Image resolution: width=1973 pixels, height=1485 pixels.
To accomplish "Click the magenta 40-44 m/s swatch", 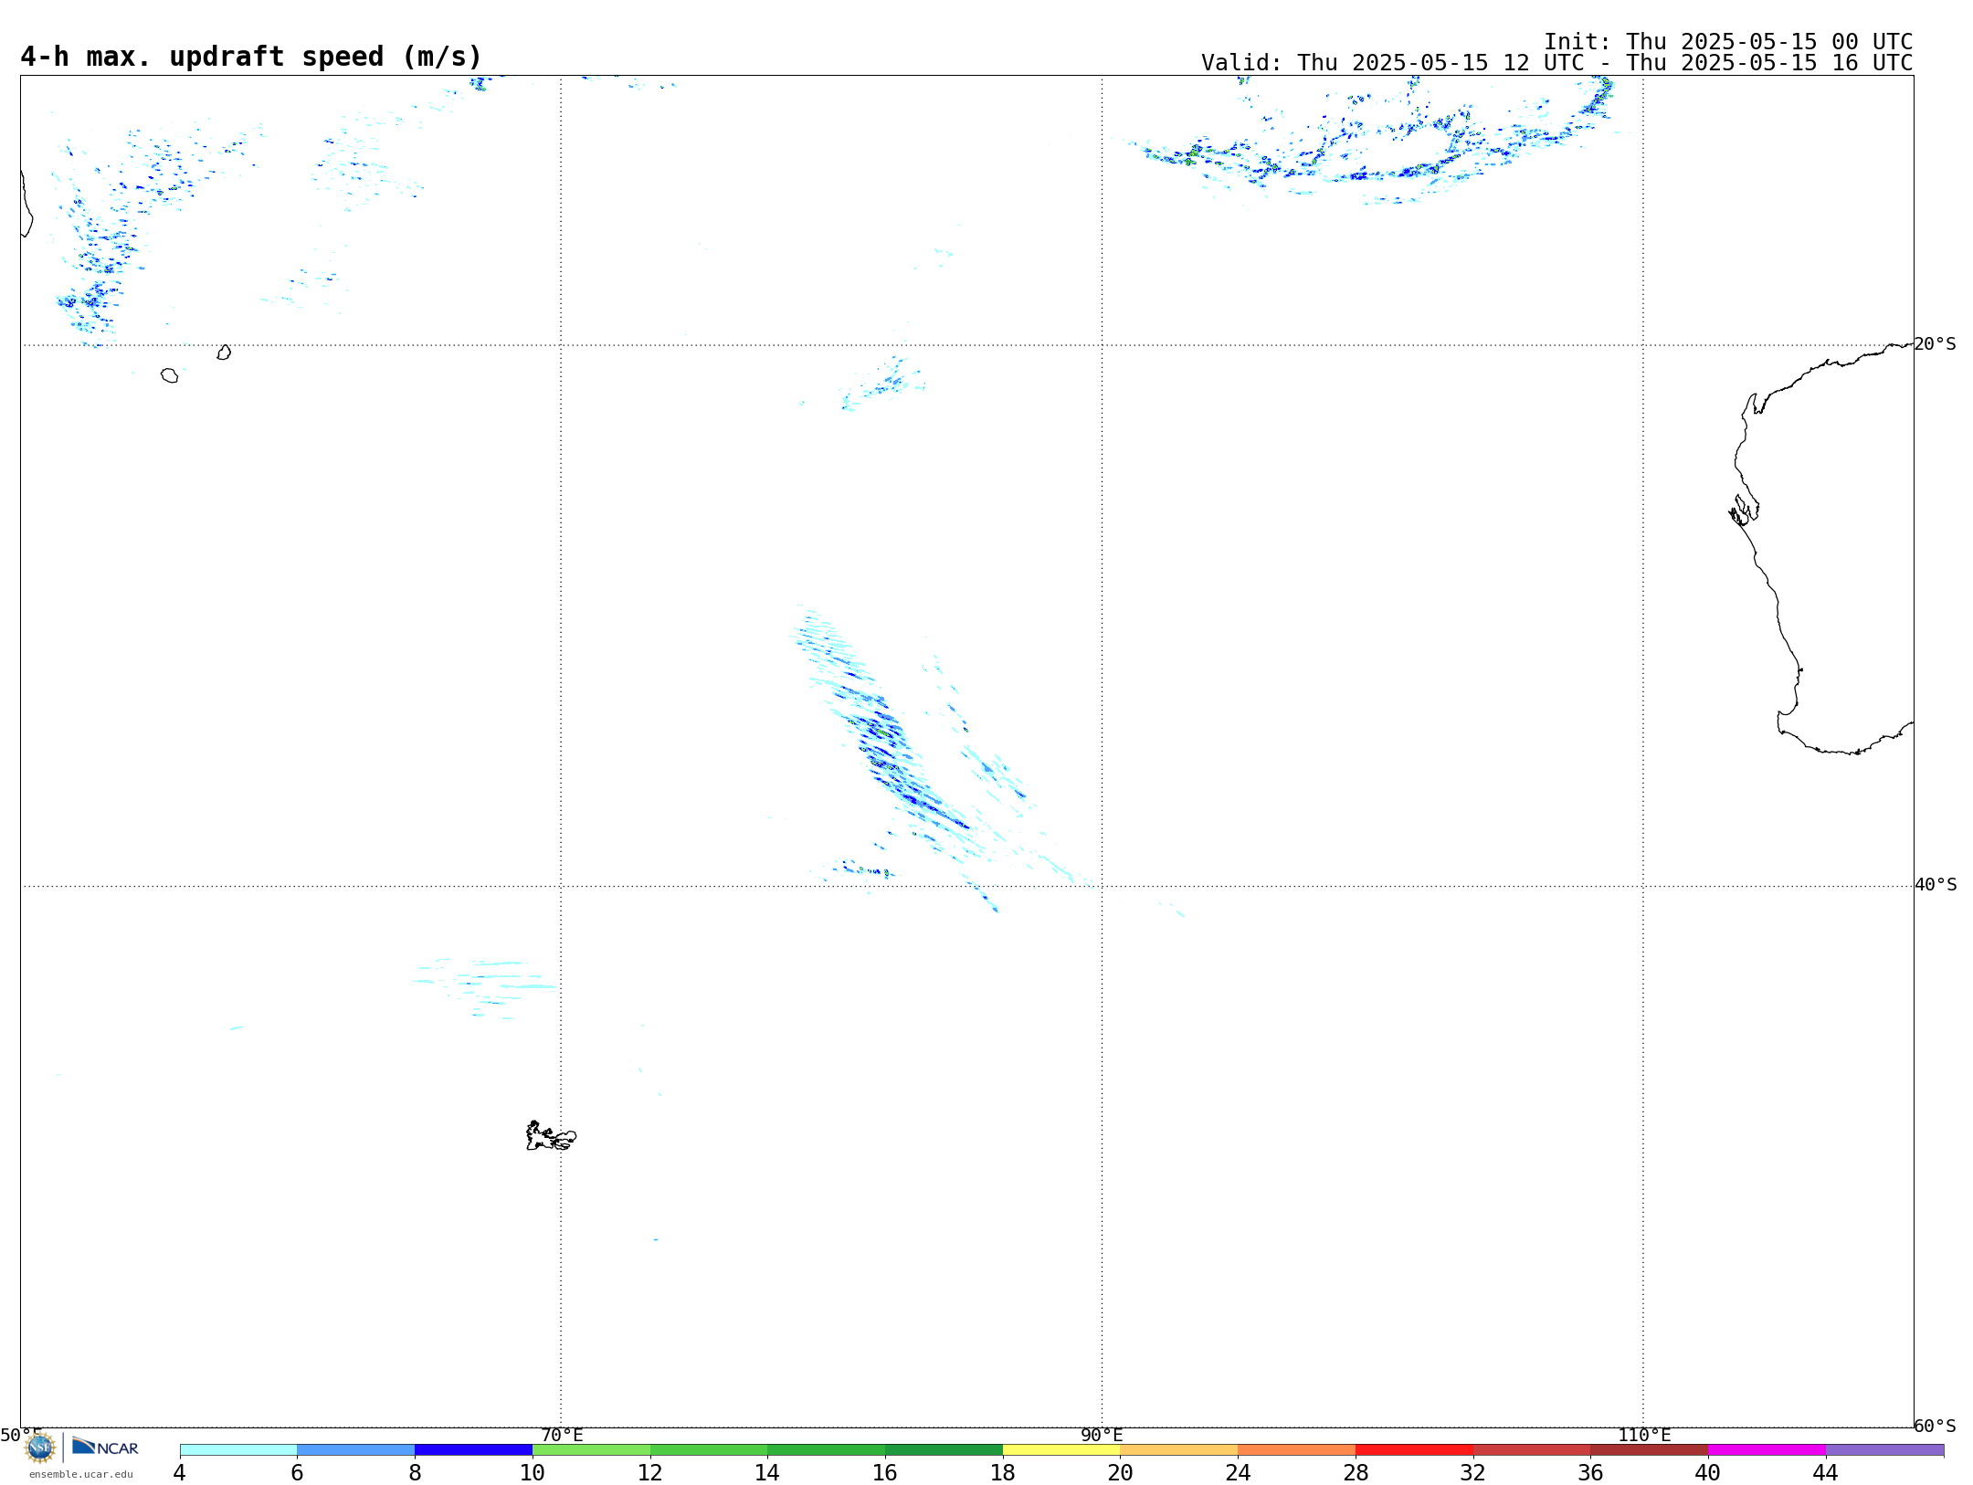I will click(x=1767, y=1450).
